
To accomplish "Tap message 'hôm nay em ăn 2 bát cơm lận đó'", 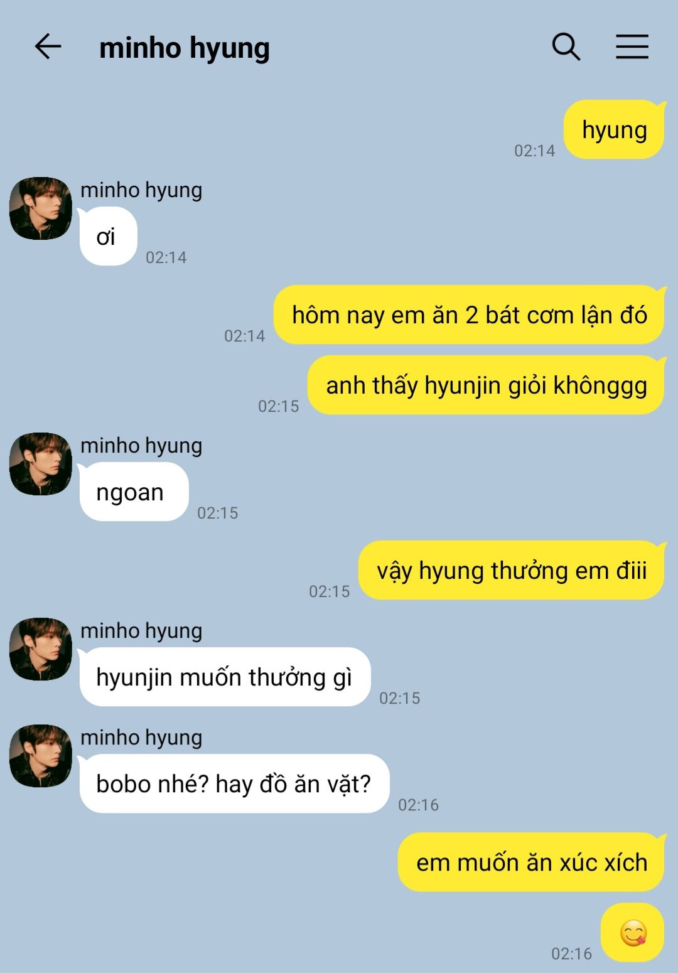I will (469, 314).
